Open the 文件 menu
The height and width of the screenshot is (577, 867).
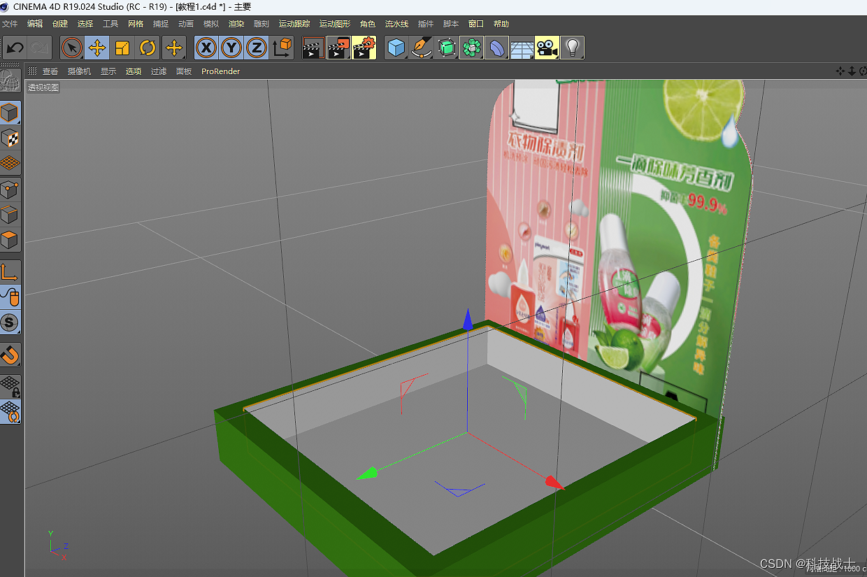coord(10,24)
